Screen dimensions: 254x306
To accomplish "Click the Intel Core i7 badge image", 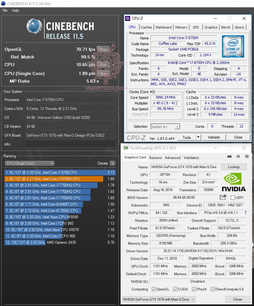I will (x=233, y=46).
